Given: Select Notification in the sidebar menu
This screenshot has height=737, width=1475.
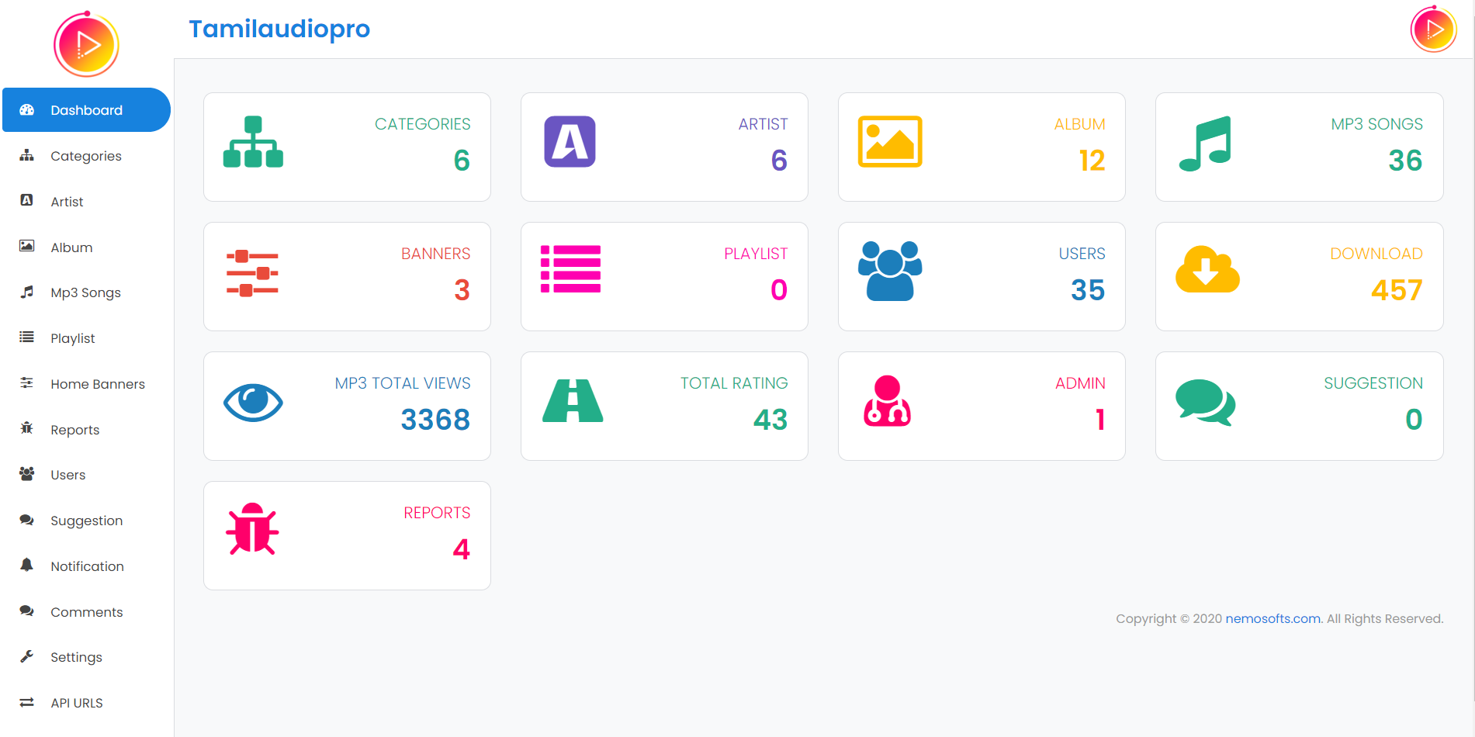Looking at the screenshot, I should [x=86, y=566].
